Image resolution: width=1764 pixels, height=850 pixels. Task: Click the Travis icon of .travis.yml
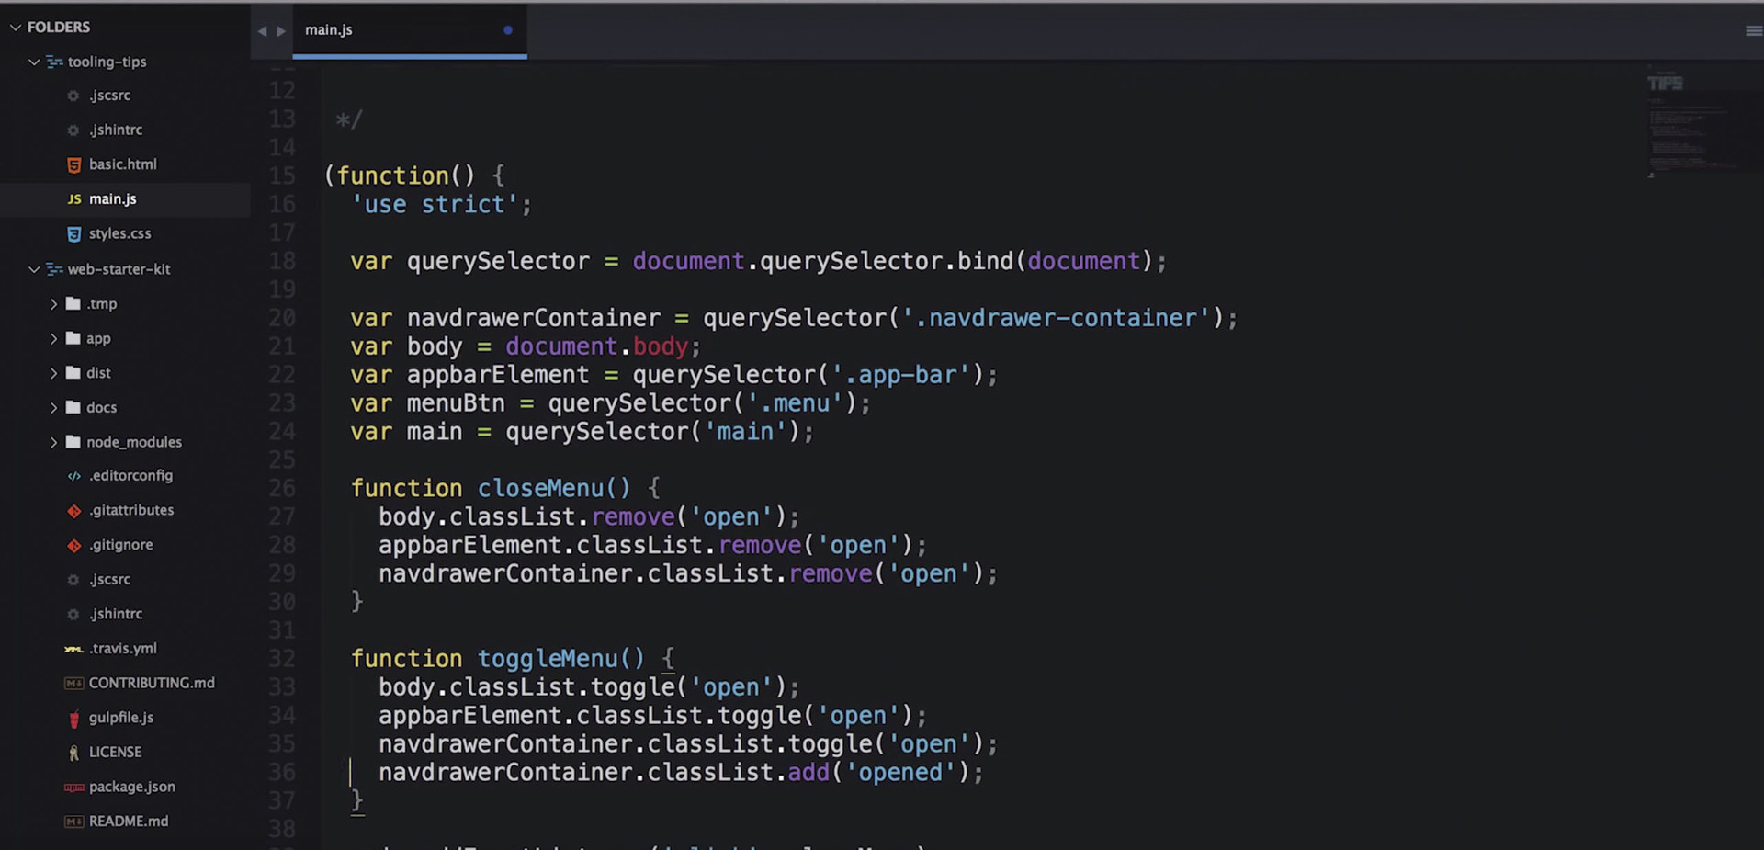click(x=73, y=649)
